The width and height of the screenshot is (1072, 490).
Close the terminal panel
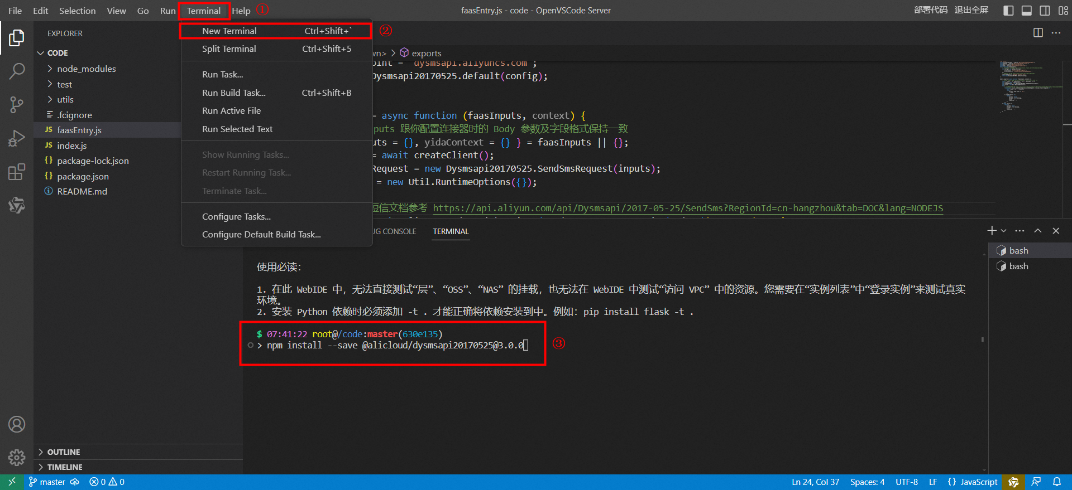coord(1056,231)
